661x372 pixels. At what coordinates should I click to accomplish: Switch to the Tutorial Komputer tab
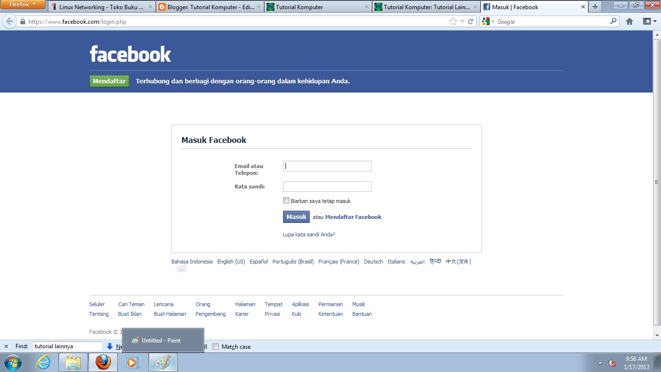[x=318, y=7]
